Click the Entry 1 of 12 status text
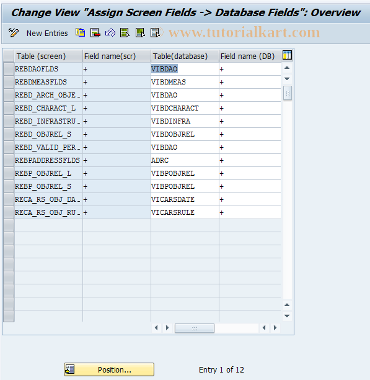 [221, 370]
